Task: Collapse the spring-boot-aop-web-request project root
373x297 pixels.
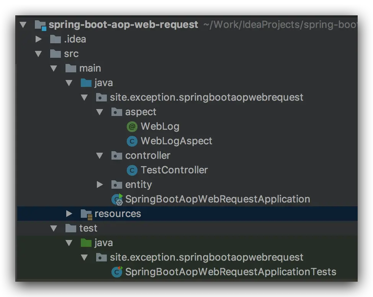Action: (x=23, y=25)
